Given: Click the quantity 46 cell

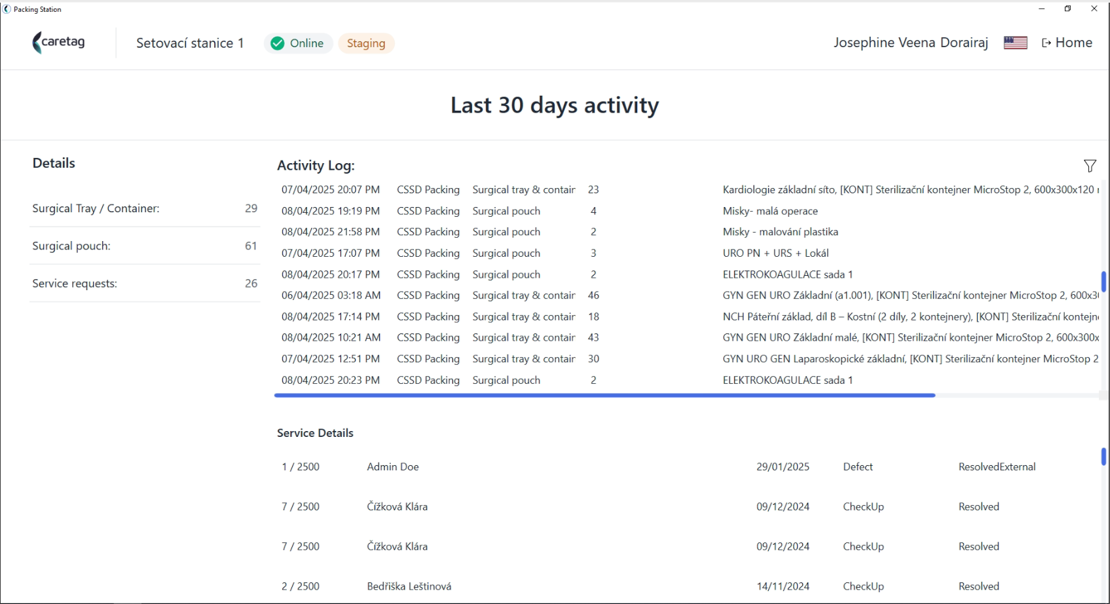Looking at the screenshot, I should pos(593,295).
